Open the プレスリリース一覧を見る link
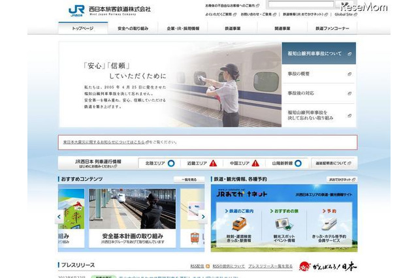 pos(270,266)
